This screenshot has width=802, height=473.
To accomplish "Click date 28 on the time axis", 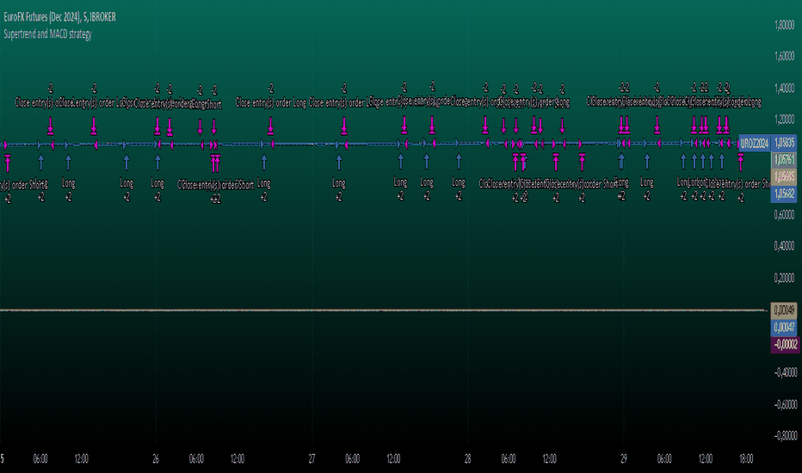I will [x=467, y=458].
